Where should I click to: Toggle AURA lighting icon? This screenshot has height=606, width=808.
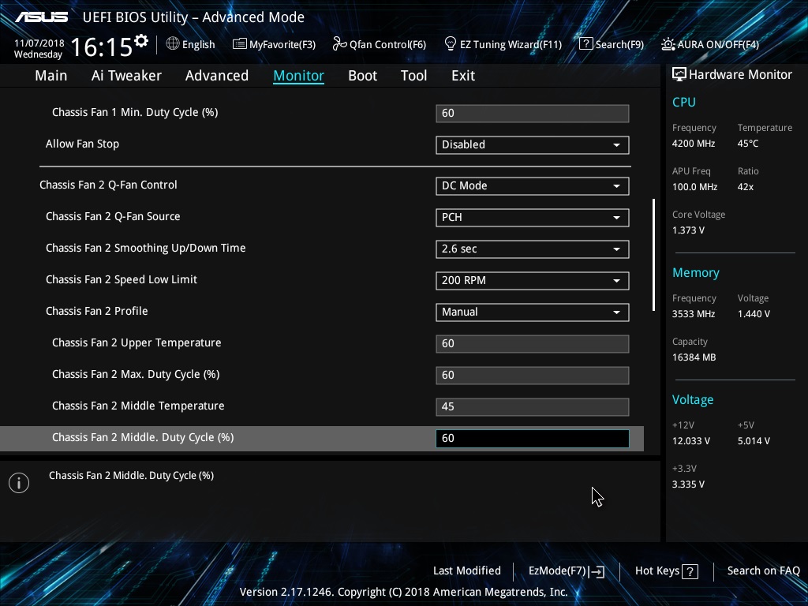pyautogui.click(x=668, y=44)
